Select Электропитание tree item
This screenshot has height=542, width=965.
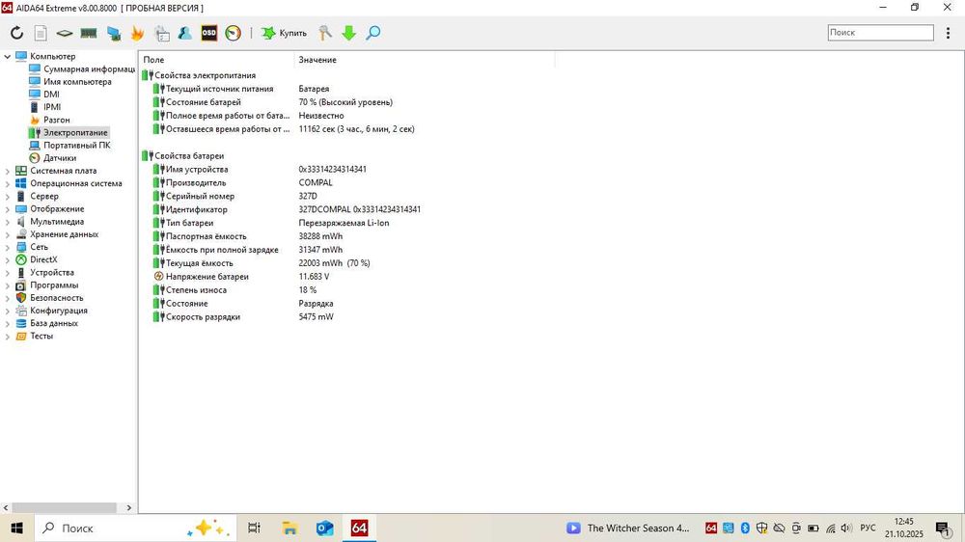coord(75,132)
